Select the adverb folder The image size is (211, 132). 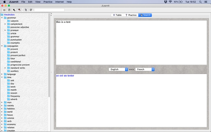(x=12, y=99)
